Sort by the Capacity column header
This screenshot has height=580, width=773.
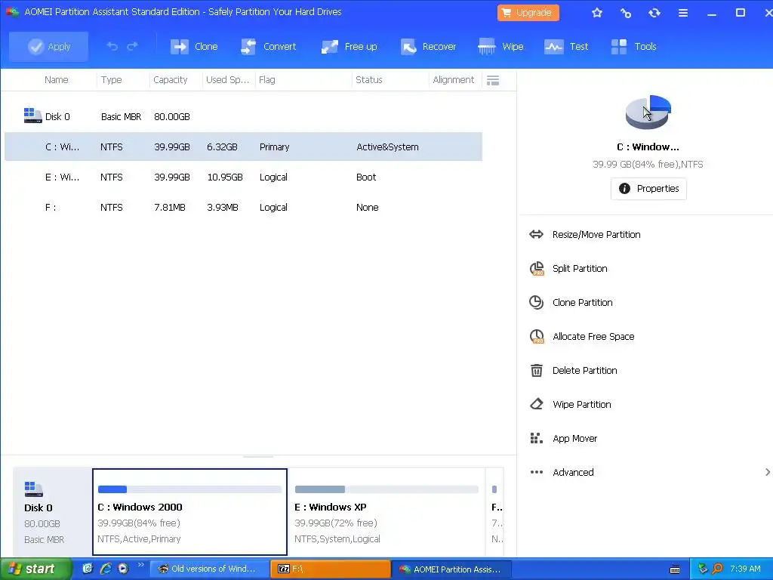170,79
